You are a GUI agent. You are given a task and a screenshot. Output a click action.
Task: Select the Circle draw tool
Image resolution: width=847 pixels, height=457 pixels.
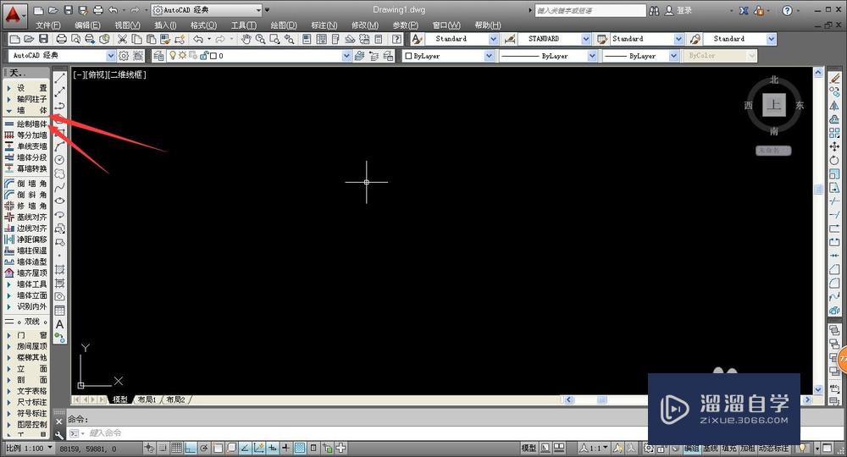(x=60, y=160)
